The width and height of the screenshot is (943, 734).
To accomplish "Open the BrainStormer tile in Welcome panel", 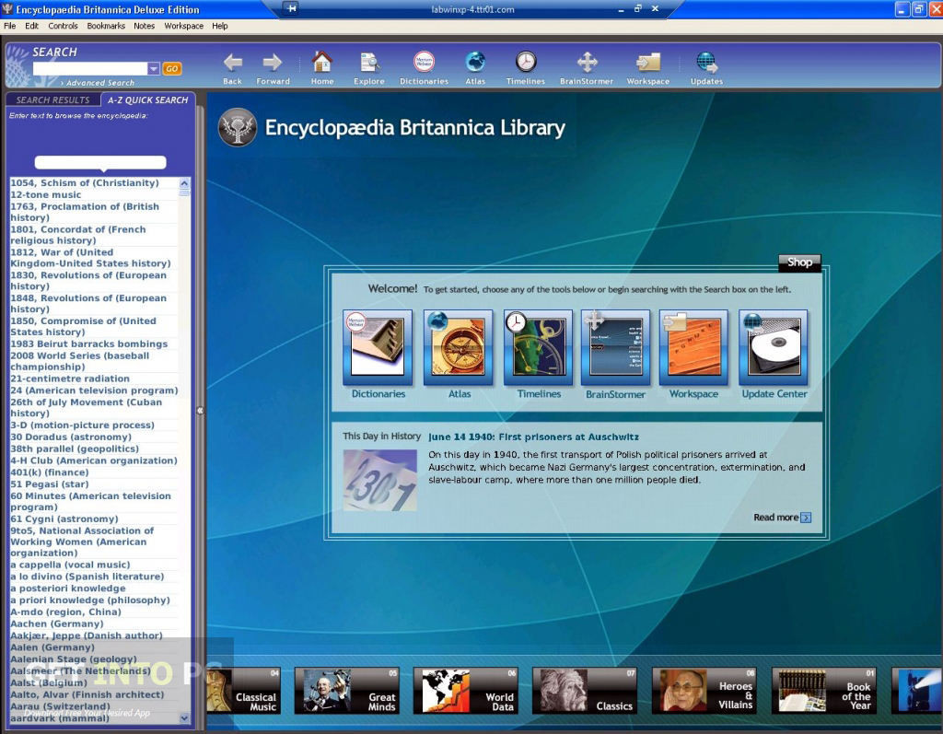I will (x=616, y=347).
